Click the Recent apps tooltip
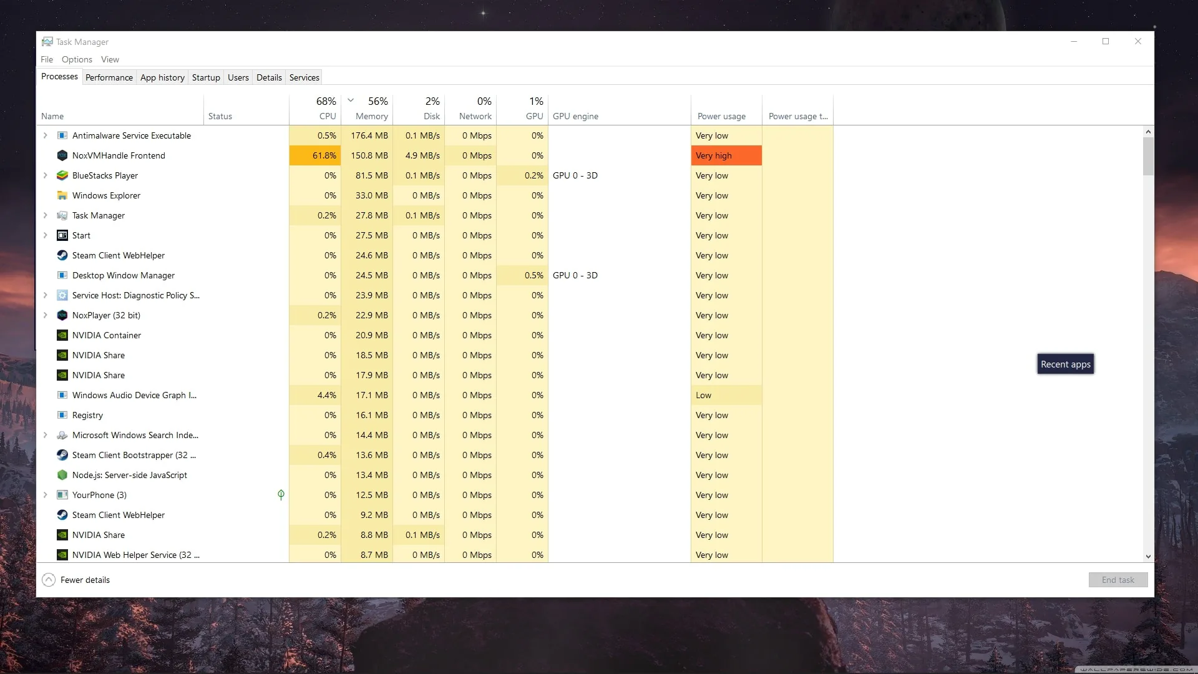1198x674 pixels. [1066, 364]
